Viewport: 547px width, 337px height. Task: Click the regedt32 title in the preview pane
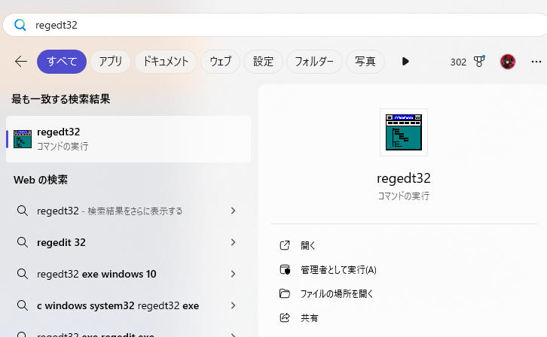pos(404,178)
